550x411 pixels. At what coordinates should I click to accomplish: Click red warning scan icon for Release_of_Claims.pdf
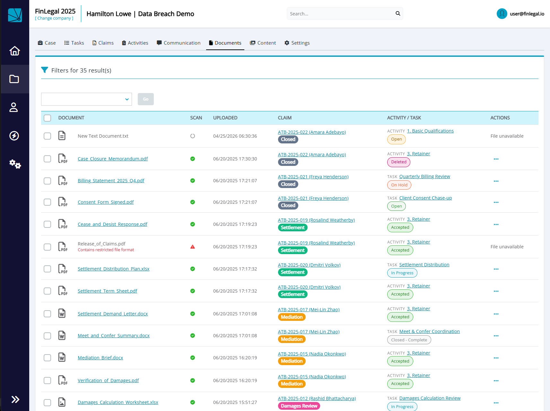tap(193, 247)
